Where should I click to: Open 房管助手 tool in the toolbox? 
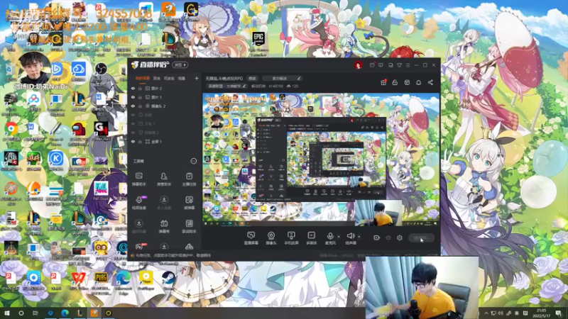[x=164, y=179]
